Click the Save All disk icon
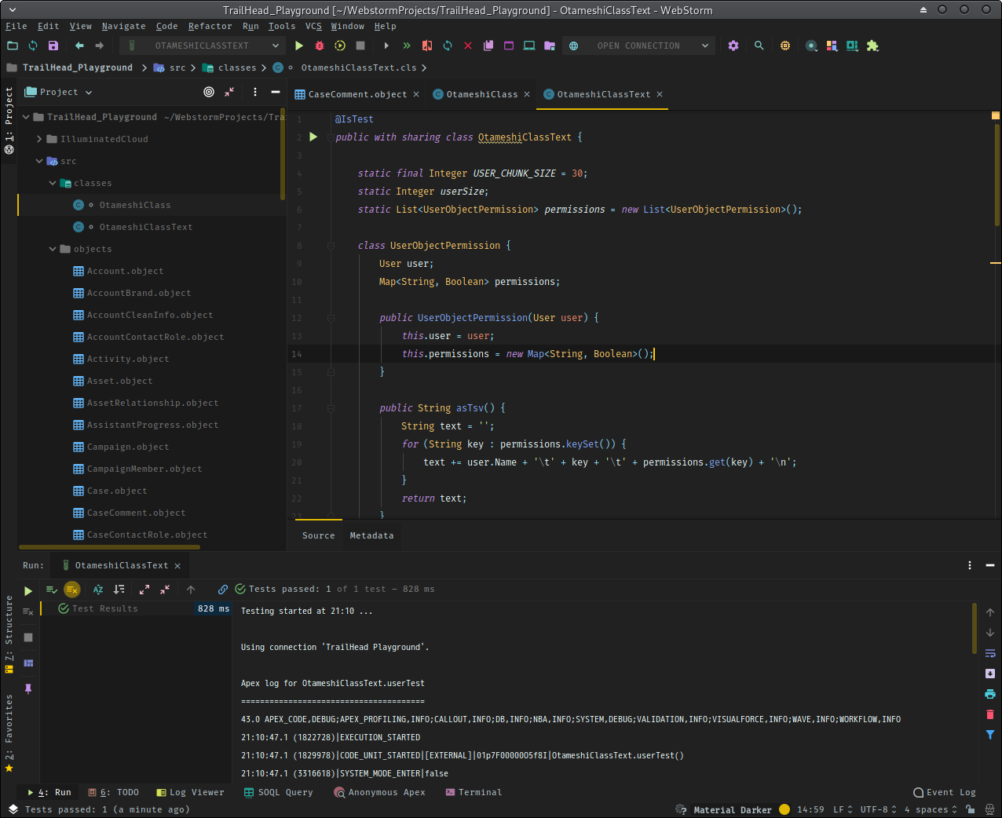 pyautogui.click(x=53, y=46)
